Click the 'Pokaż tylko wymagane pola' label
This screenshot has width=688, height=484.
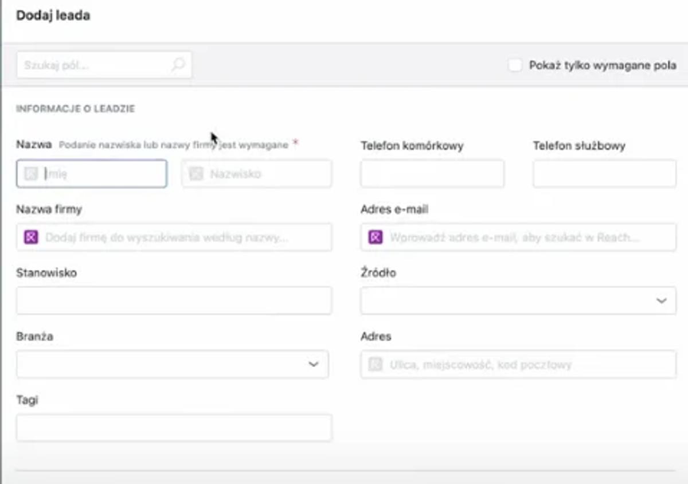pyautogui.click(x=603, y=65)
